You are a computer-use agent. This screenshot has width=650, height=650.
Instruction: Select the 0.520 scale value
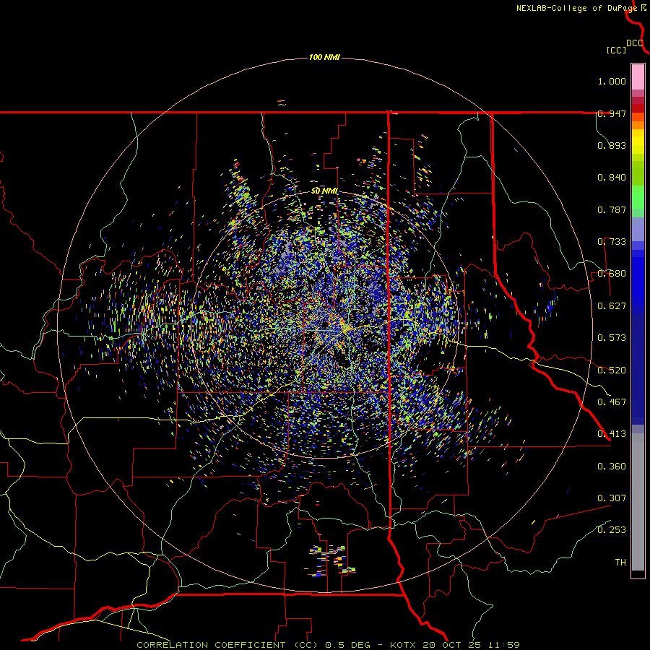612,370
